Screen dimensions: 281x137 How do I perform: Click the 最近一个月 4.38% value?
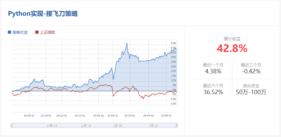[x=213, y=71]
